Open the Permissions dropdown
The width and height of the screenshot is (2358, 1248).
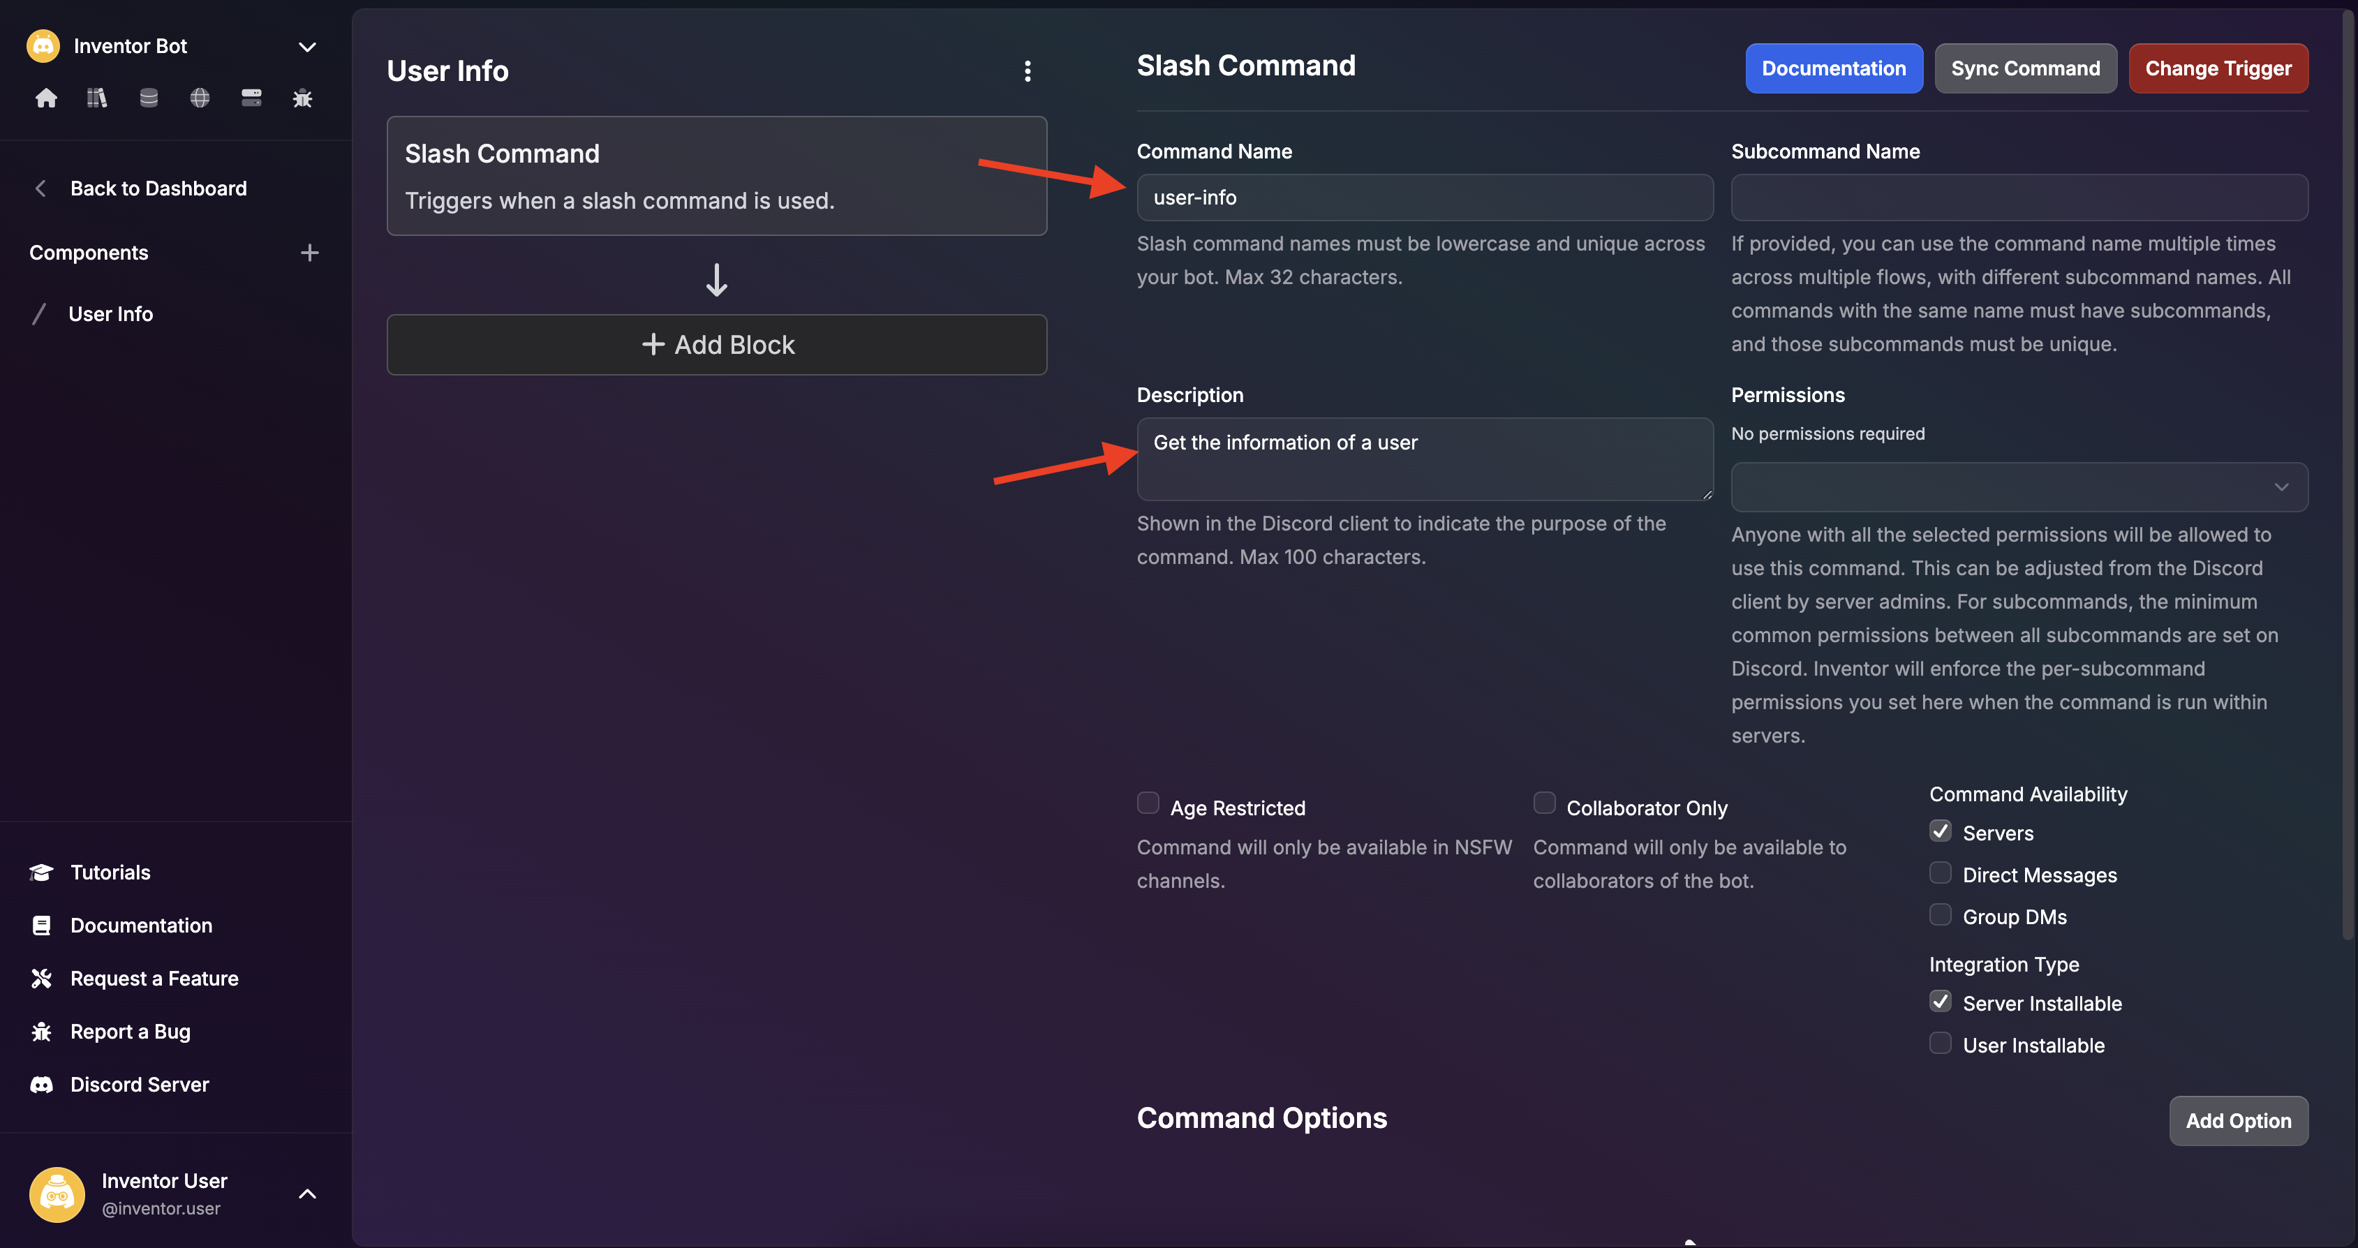[x=2019, y=487]
